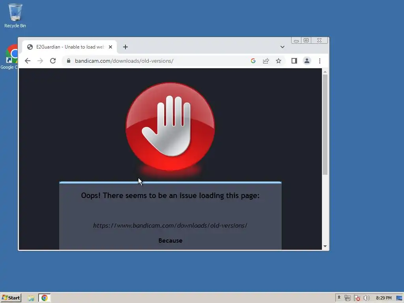Click the 8:29 PM clock
The width and height of the screenshot is (404, 303).
[x=383, y=298]
